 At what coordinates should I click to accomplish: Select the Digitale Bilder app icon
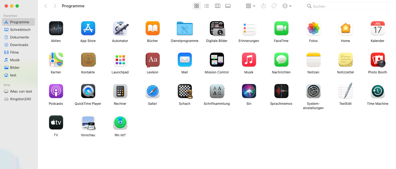217,28
